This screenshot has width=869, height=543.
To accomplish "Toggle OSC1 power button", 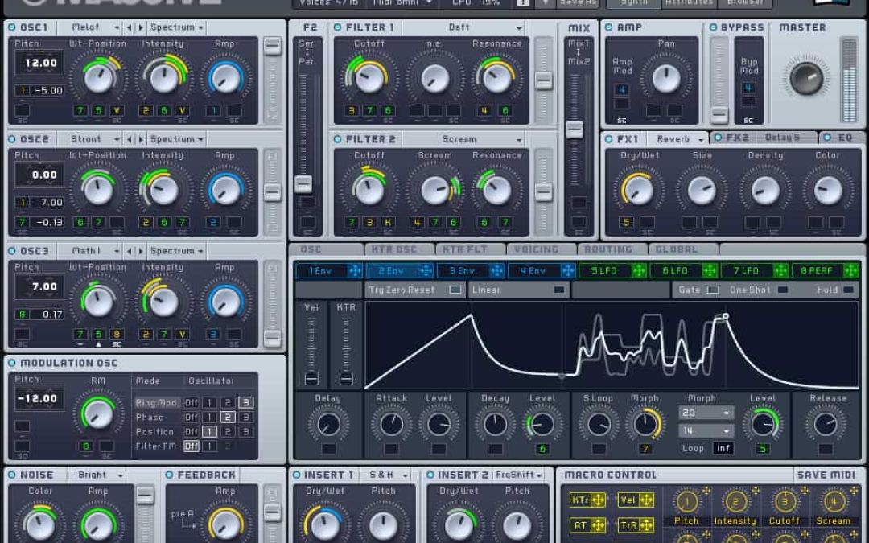I will tap(11, 27).
